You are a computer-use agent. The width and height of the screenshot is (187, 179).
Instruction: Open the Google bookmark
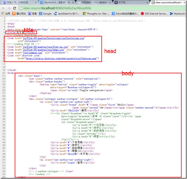coord(45,14)
